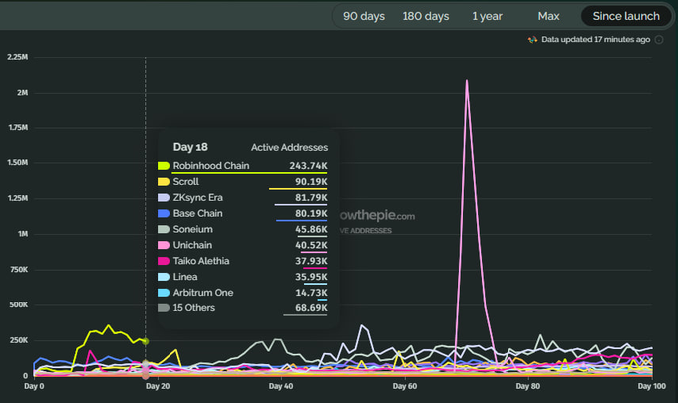678x403 pixels.
Task: Click the Scroll label in tooltip
Action: click(x=185, y=182)
